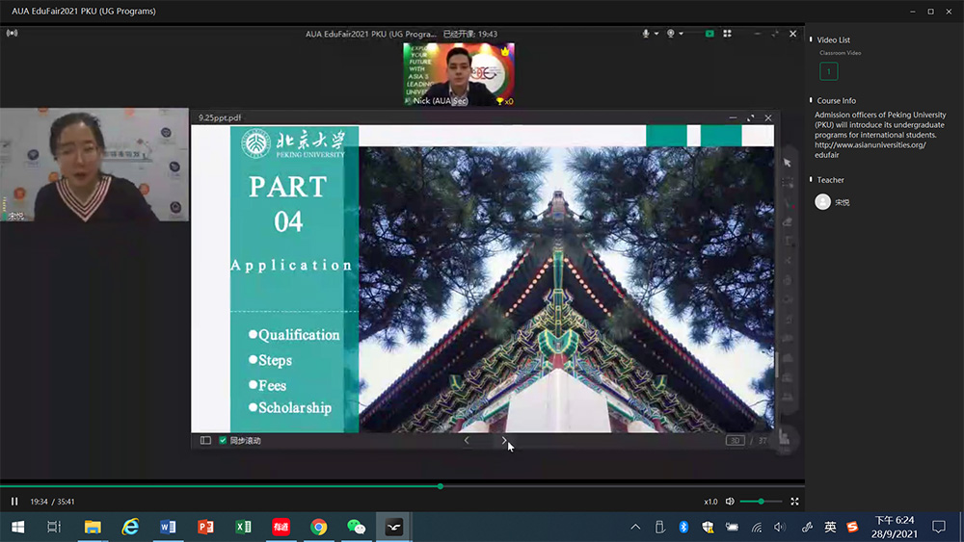The image size is (964, 542).
Task: Open the asianuniversities.org edufair link
Action: (x=870, y=150)
